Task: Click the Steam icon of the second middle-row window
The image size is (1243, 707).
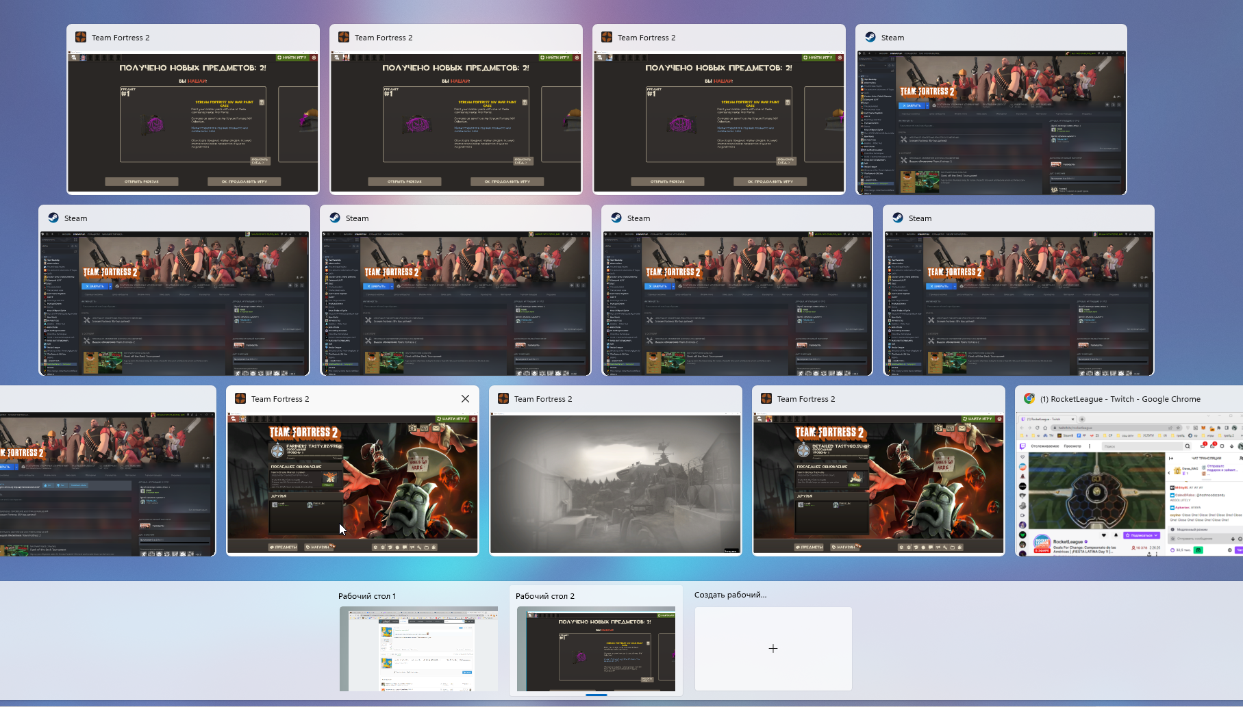Action: [335, 218]
